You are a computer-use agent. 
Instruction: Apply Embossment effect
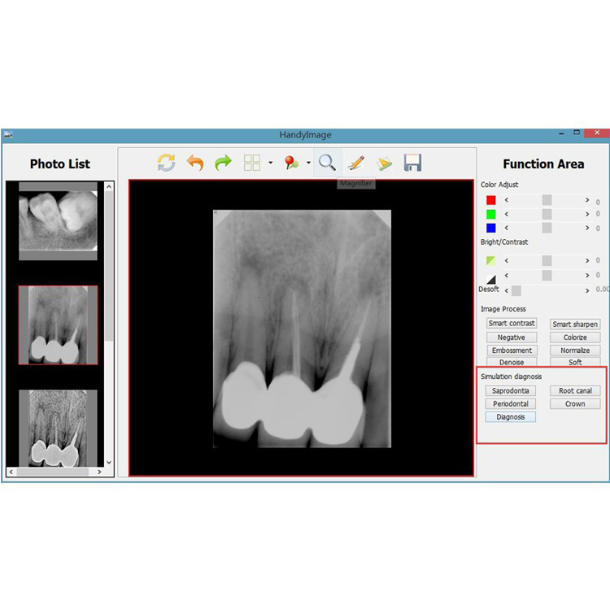pyautogui.click(x=512, y=350)
